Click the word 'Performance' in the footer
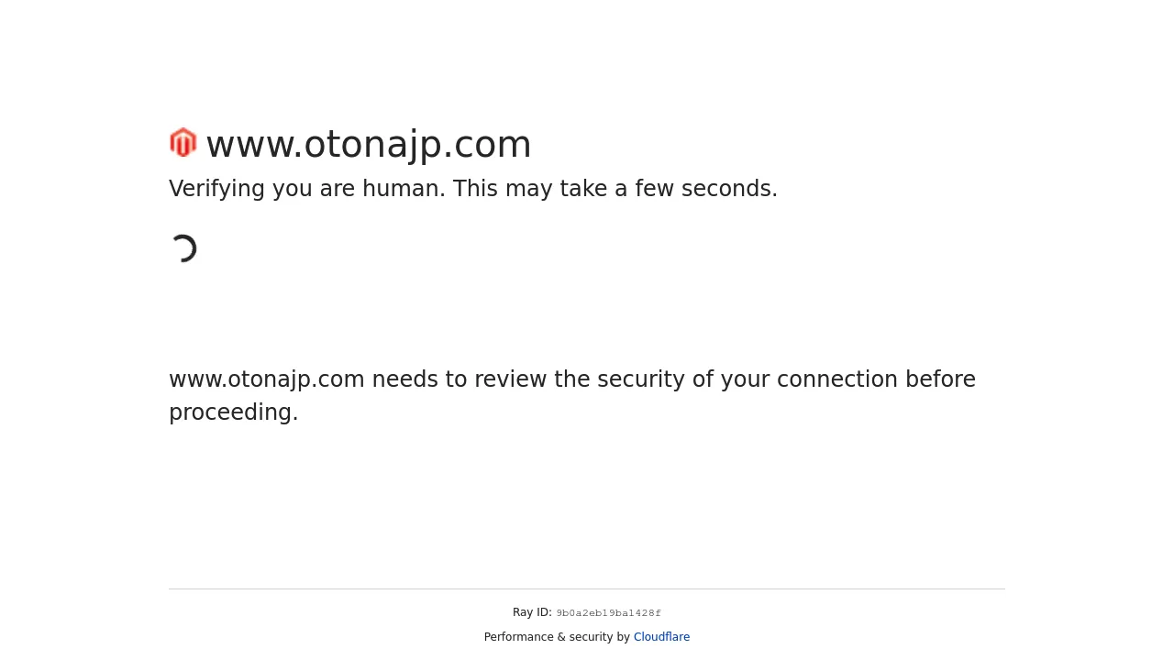Viewport: 1174px width, 660px height. [518, 637]
